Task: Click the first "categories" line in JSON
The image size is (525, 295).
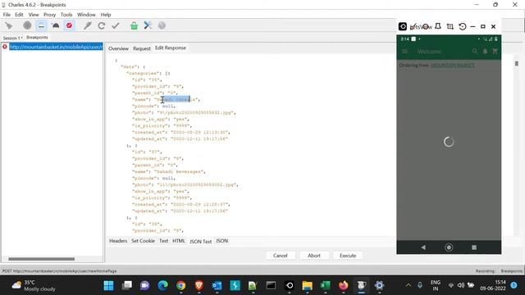Action: click(148, 73)
